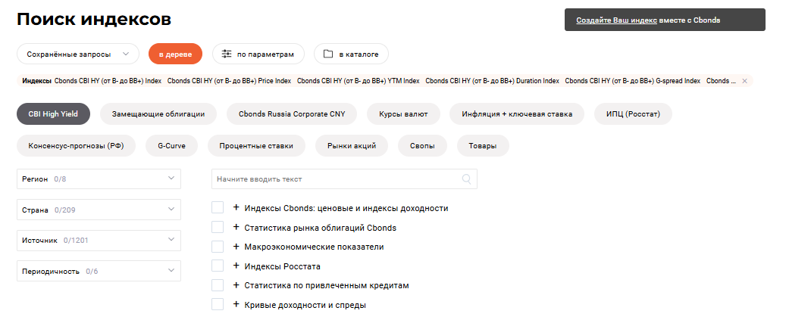Expand 'Макроэкономические показатели' tree node
786x317 pixels.
click(x=236, y=247)
